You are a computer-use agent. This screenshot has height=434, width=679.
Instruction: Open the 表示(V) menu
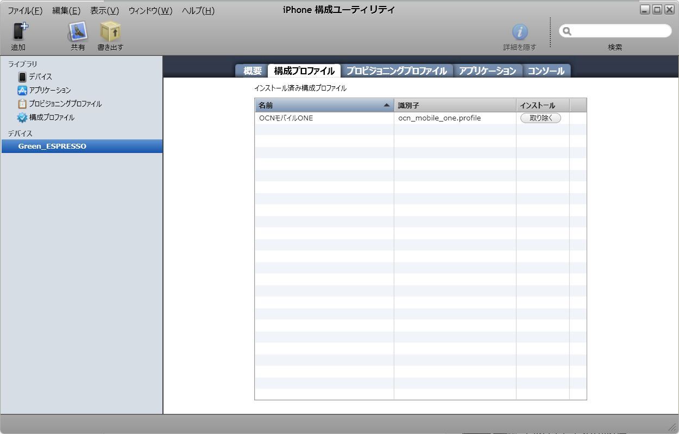(104, 11)
